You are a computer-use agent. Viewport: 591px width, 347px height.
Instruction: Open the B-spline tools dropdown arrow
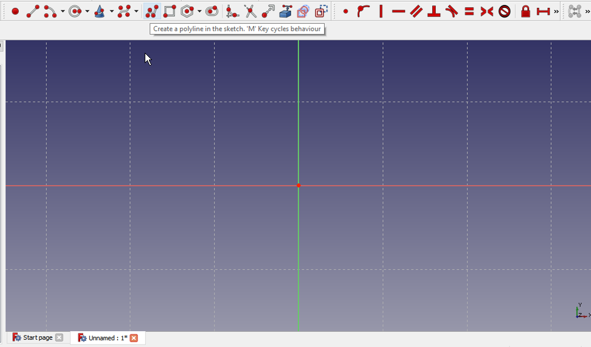[136, 12]
